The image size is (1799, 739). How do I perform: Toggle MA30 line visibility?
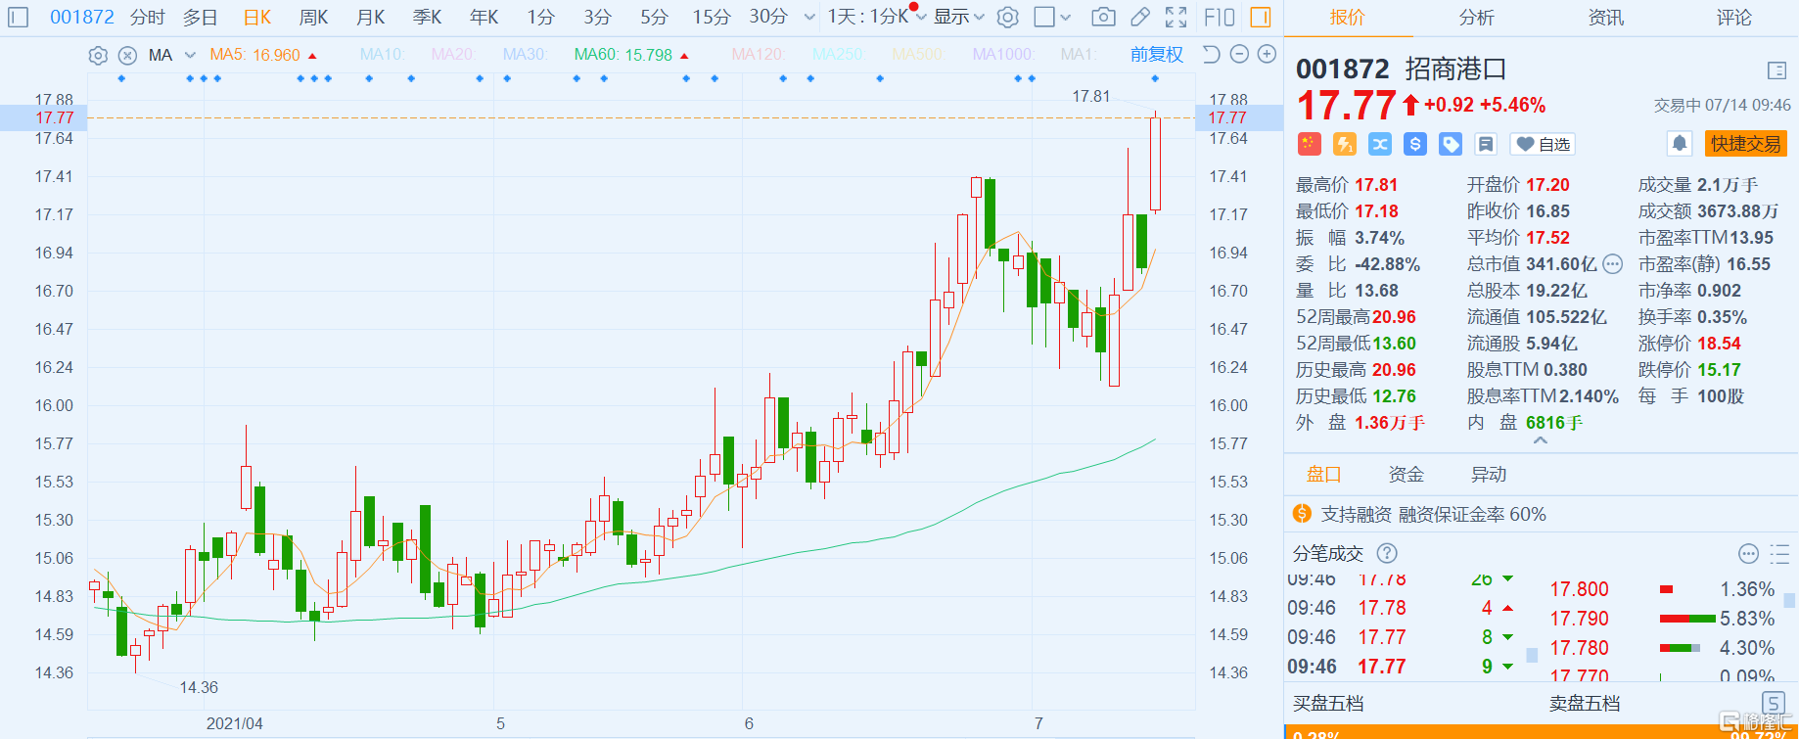(525, 55)
